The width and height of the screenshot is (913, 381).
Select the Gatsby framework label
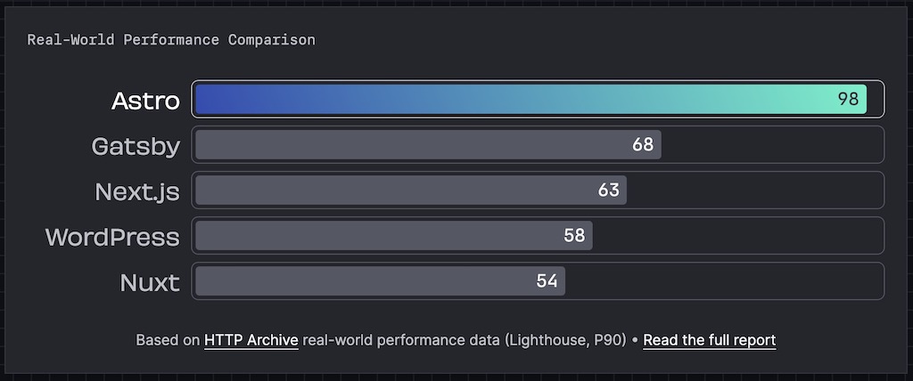(136, 146)
